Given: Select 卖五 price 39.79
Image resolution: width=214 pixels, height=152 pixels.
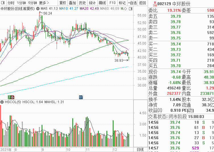Looking at the screenshot, I should click(x=176, y=17).
